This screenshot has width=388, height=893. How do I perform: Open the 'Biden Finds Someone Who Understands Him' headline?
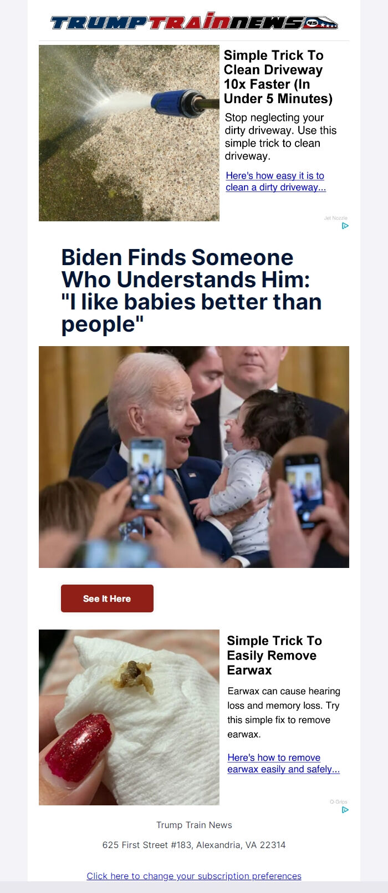pos(192,291)
